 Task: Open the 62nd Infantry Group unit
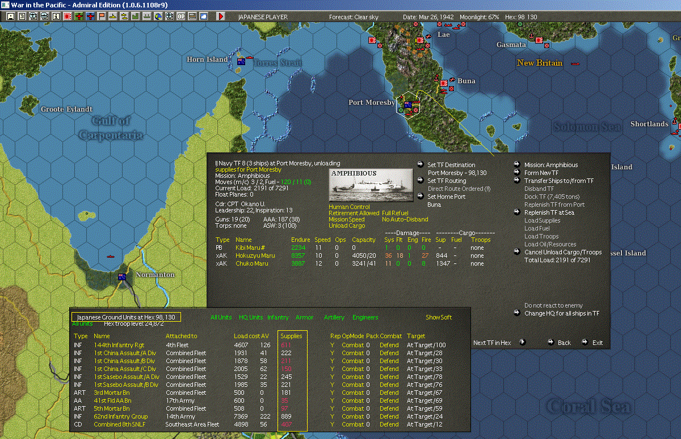(x=120, y=416)
